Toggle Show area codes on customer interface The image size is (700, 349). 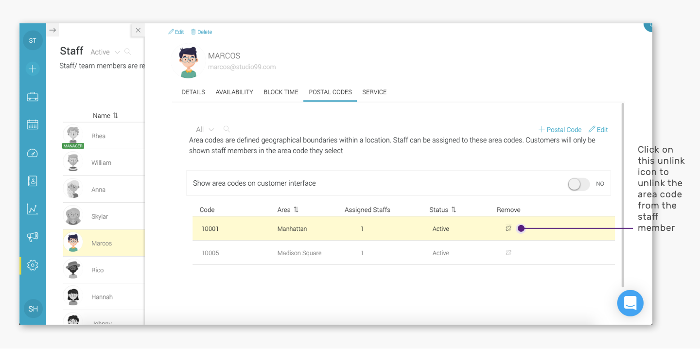click(x=578, y=184)
